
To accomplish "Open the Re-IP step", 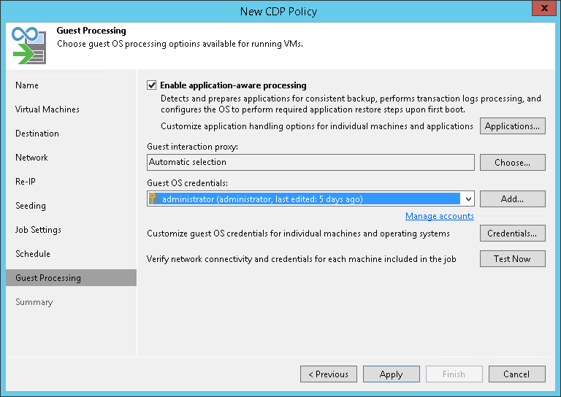I will [x=26, y=182].
